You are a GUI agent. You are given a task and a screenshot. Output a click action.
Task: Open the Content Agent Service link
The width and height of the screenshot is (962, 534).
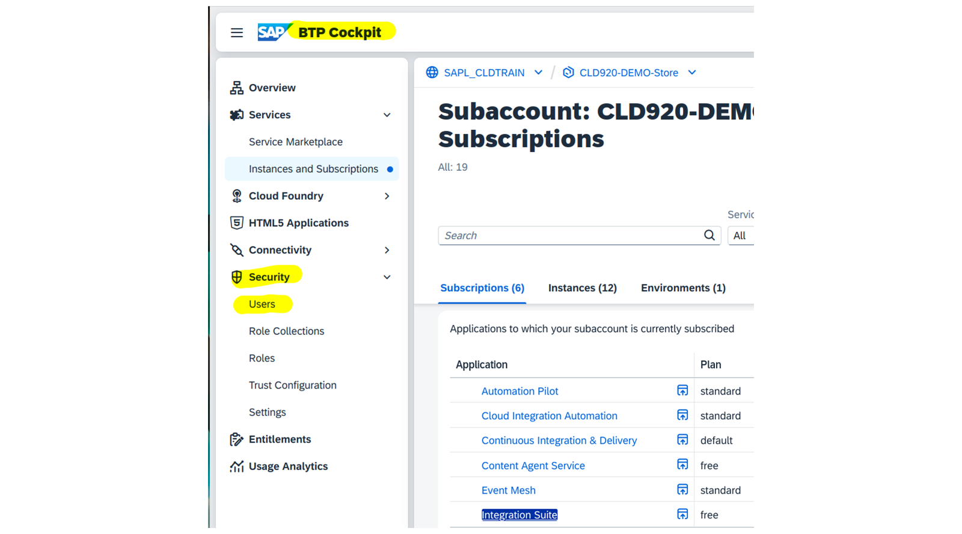click(x=533, y=466)
